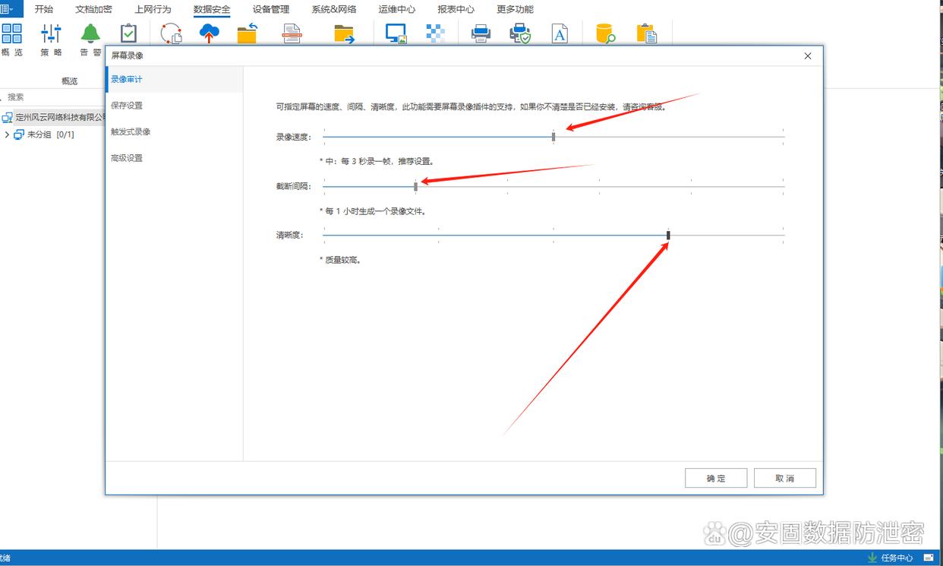
Task: Click the 清晰度 slider handle
Action: tap(668, 236)
